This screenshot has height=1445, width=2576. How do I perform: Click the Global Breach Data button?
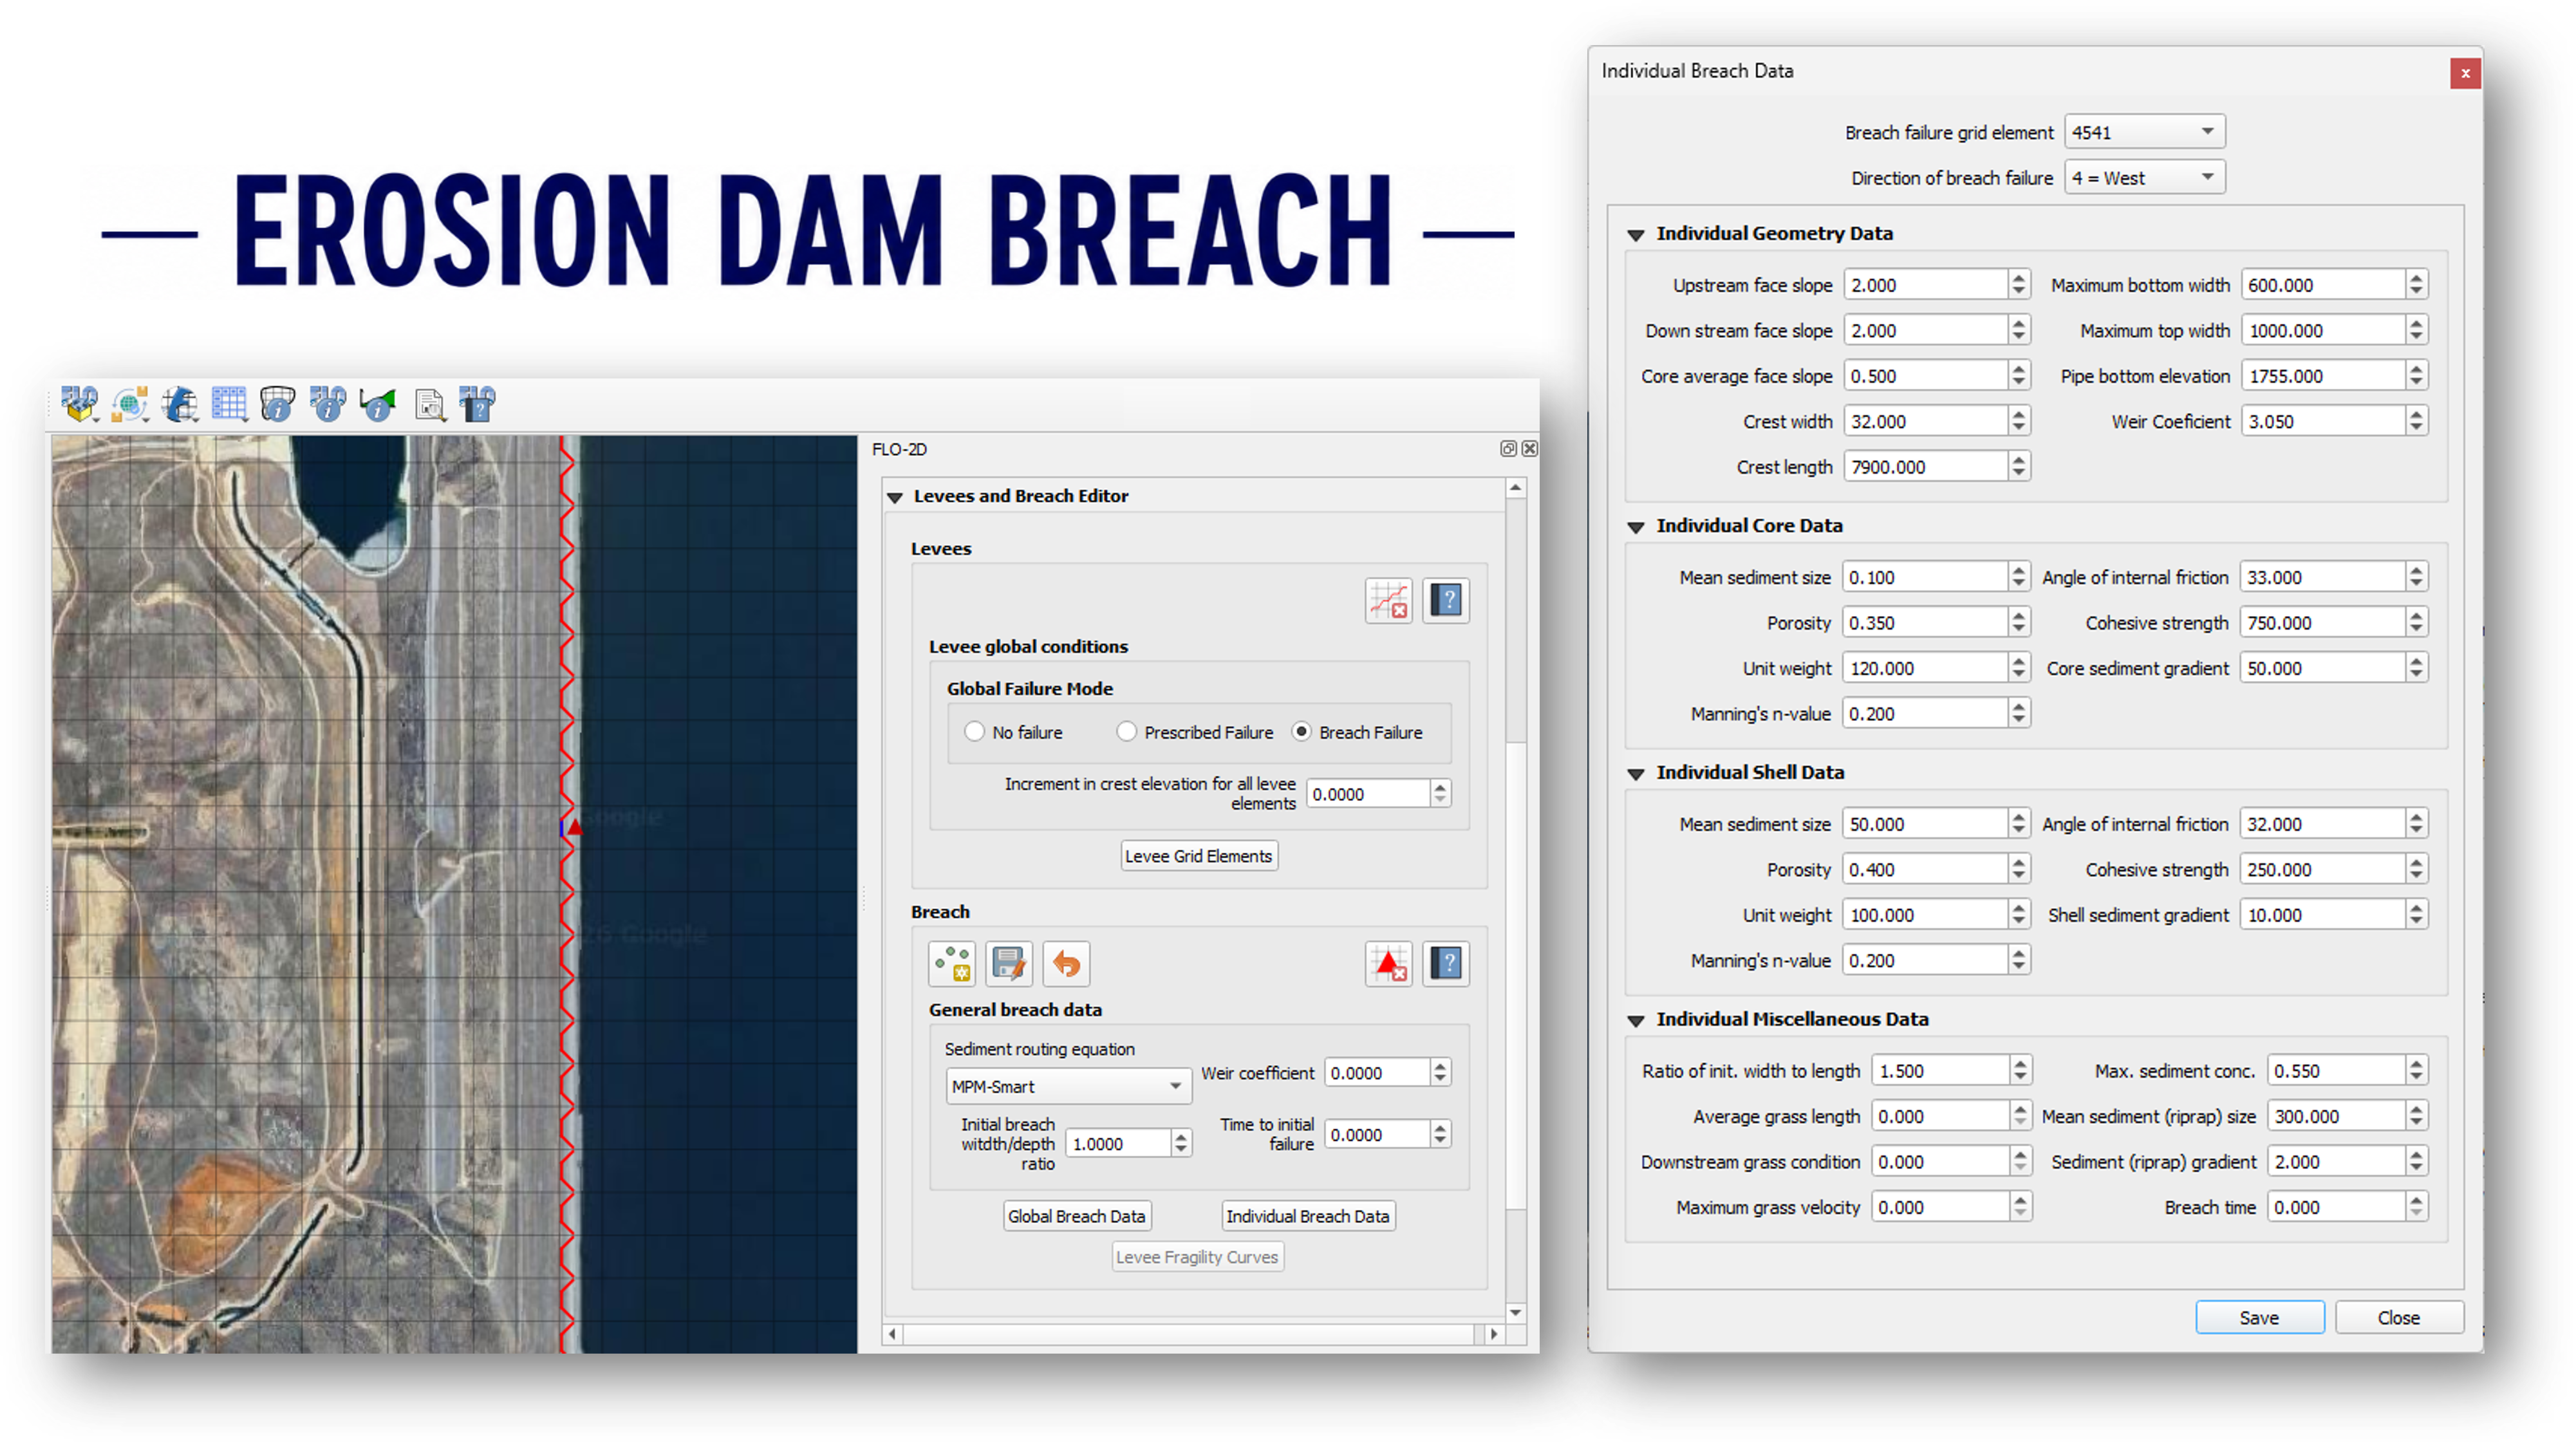[1076, 1216]
